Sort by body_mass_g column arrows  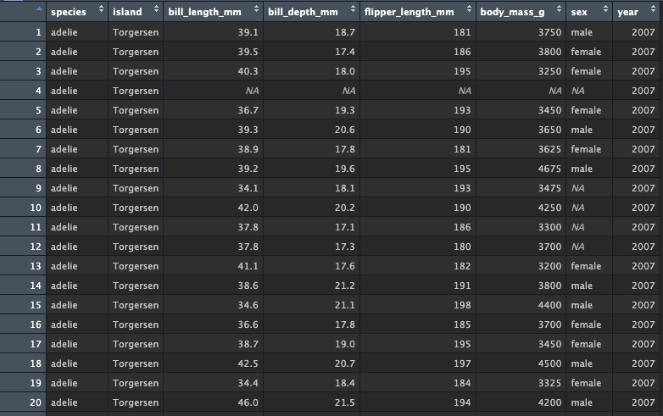coord(559,8)
